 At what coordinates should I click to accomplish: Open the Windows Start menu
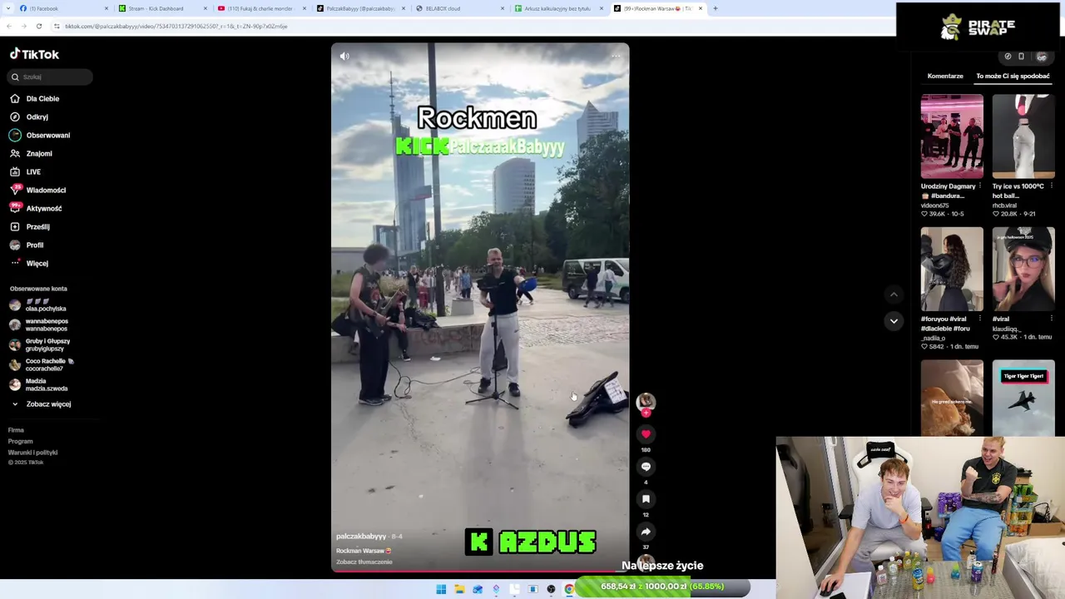coord(441,590)
